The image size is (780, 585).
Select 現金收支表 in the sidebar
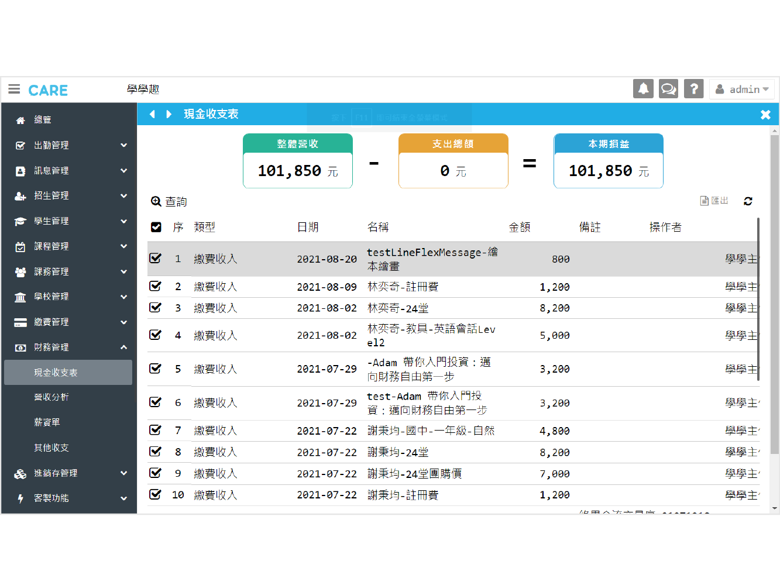coord(68,373)
